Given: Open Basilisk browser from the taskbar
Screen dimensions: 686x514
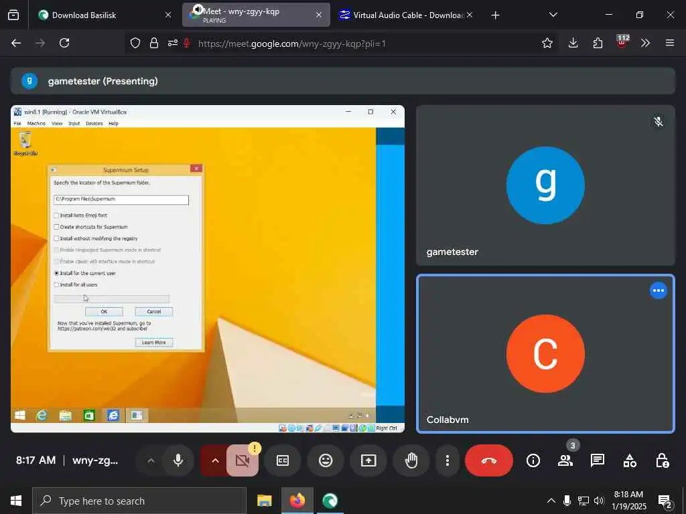Looking at the screenshot, I should point(330,501).
